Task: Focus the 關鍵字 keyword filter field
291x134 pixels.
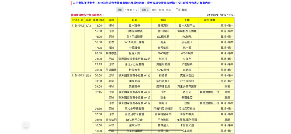Action: coord(162,10)
